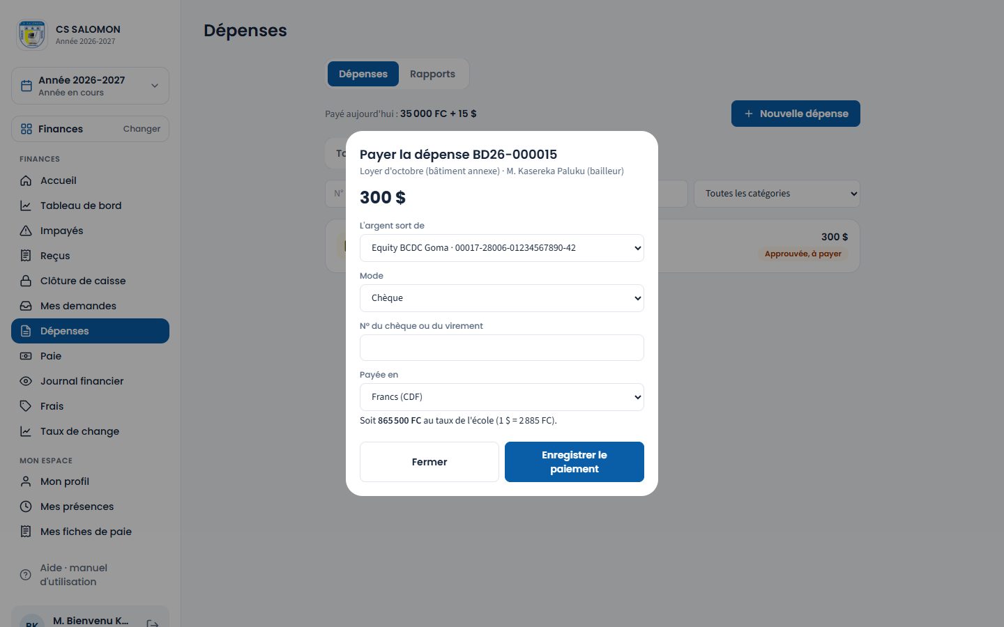
Task: Click the Frais tag icon
Action: click(x=26, y=406)
